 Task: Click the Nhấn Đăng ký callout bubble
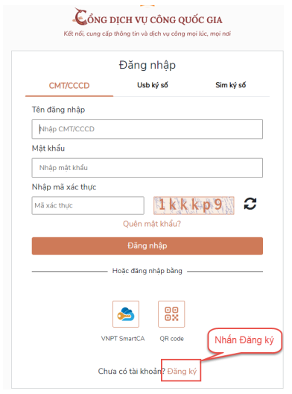coord(244,340)
